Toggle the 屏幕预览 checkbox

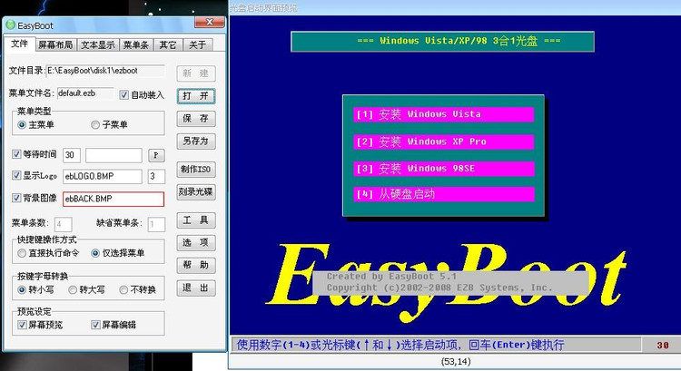tap(22, 325)
